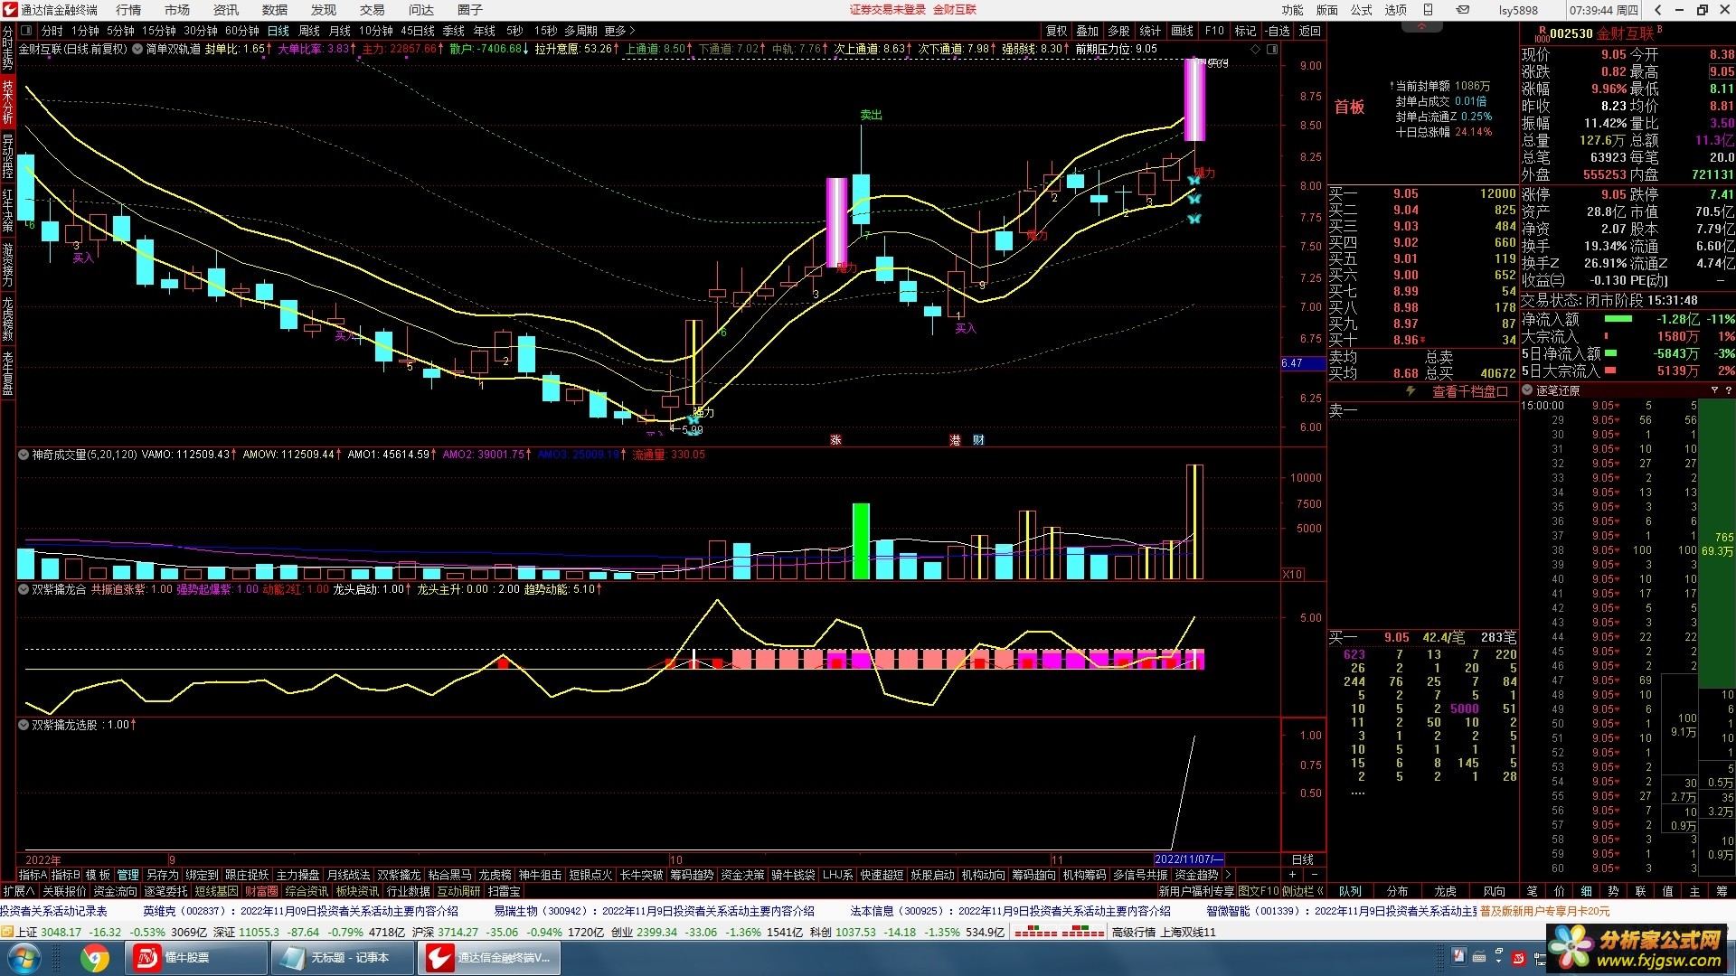Click the 财 marker at chart bottom
The width and height of the screenshot is (1736, 976).
point(978,440)
